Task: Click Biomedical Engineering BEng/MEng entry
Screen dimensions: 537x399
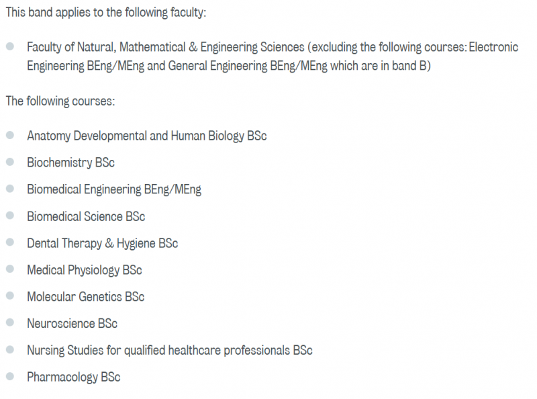Action: click(x=114, y=189)
